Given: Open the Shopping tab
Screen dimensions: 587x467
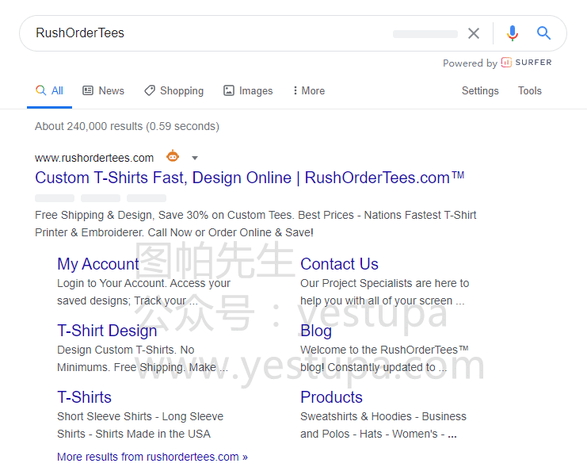Looking at the screenshot, I should tap(174, 90).
